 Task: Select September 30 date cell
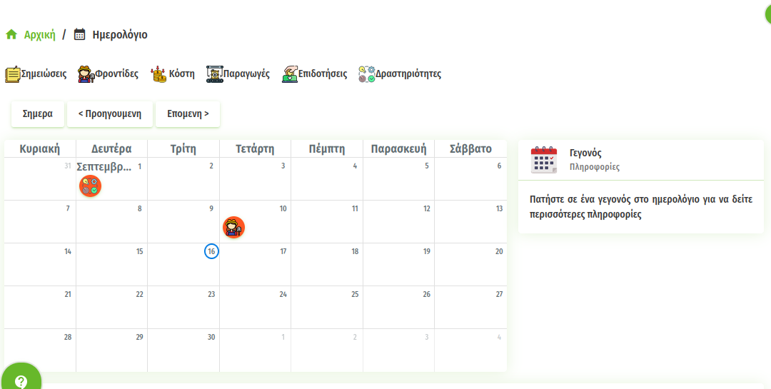[183, 350]
